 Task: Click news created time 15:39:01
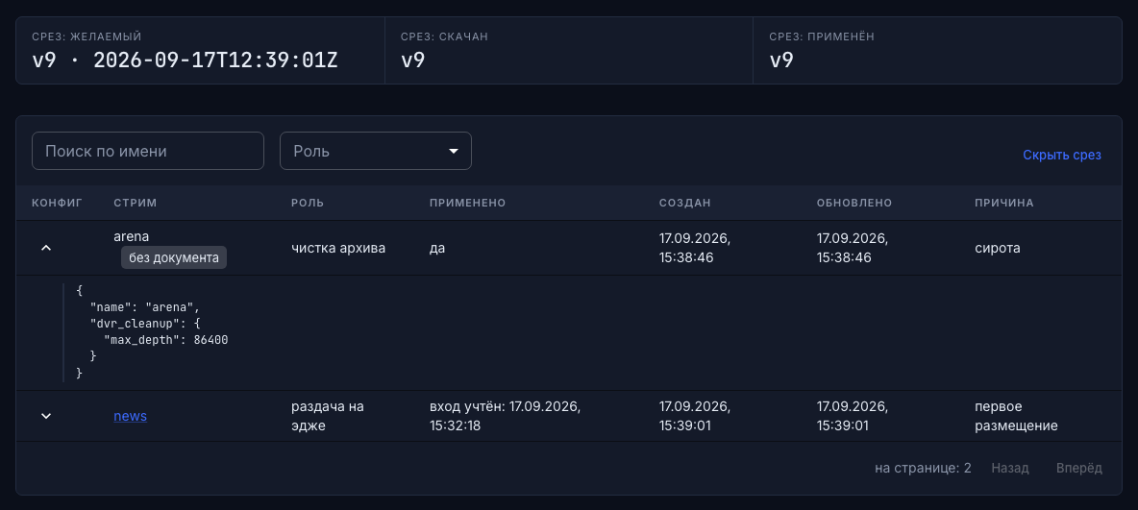tap(685, 425)
